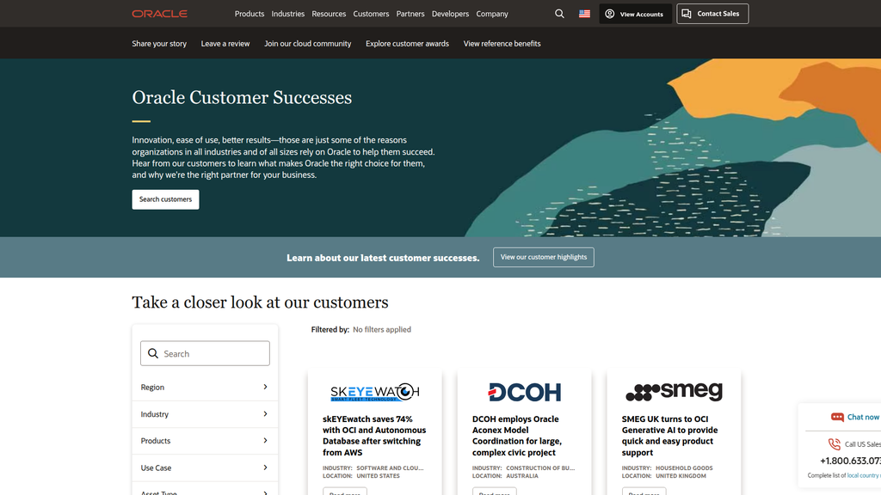The height and width of the screenshot is (495, 881).
Task: Open the local country numbers link
Action: point(864,475)
